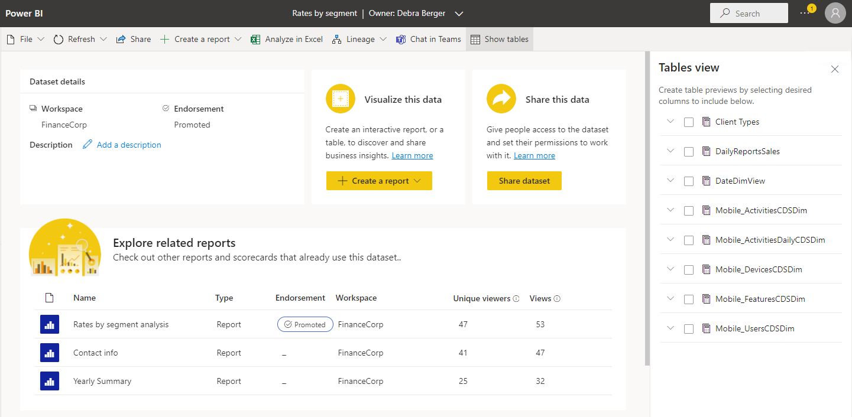Toggle the Show tables button
This screenshot has width=852, height=417.
[500, 40]
